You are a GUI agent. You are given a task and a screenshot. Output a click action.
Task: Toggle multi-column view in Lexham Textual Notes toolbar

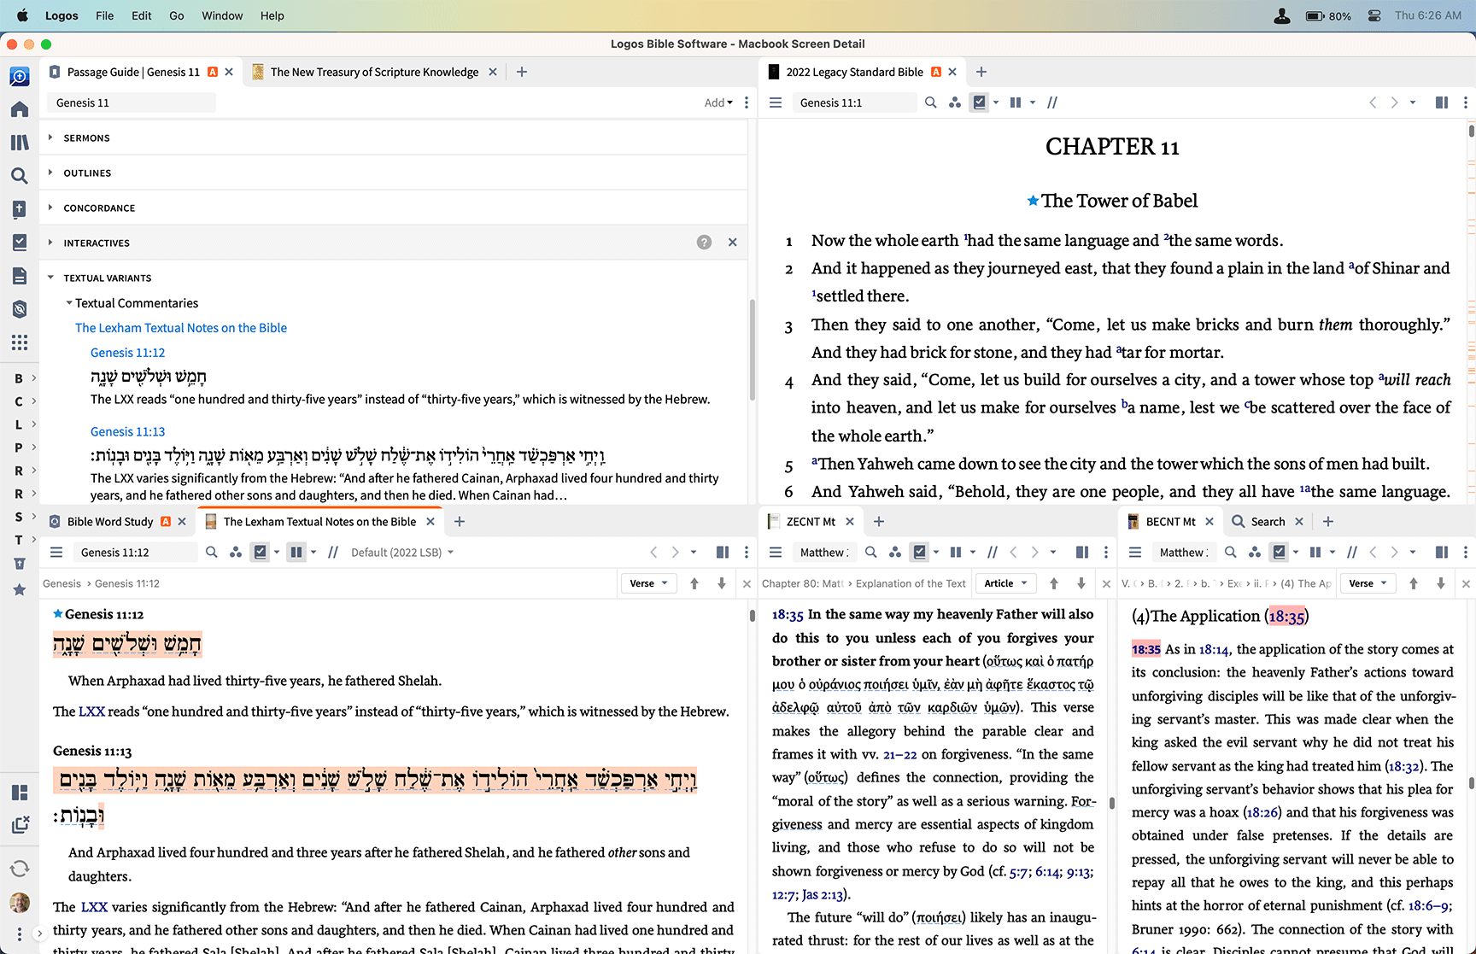[x=296, y=553]
